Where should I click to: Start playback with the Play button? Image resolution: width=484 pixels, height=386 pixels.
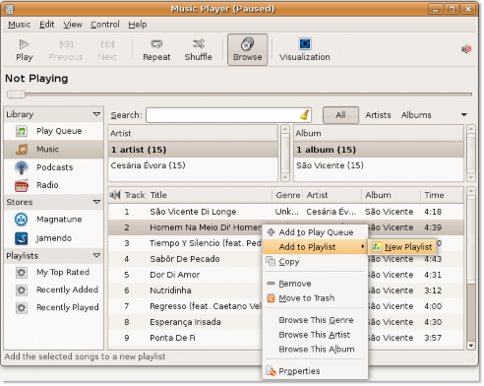[25, 50]
